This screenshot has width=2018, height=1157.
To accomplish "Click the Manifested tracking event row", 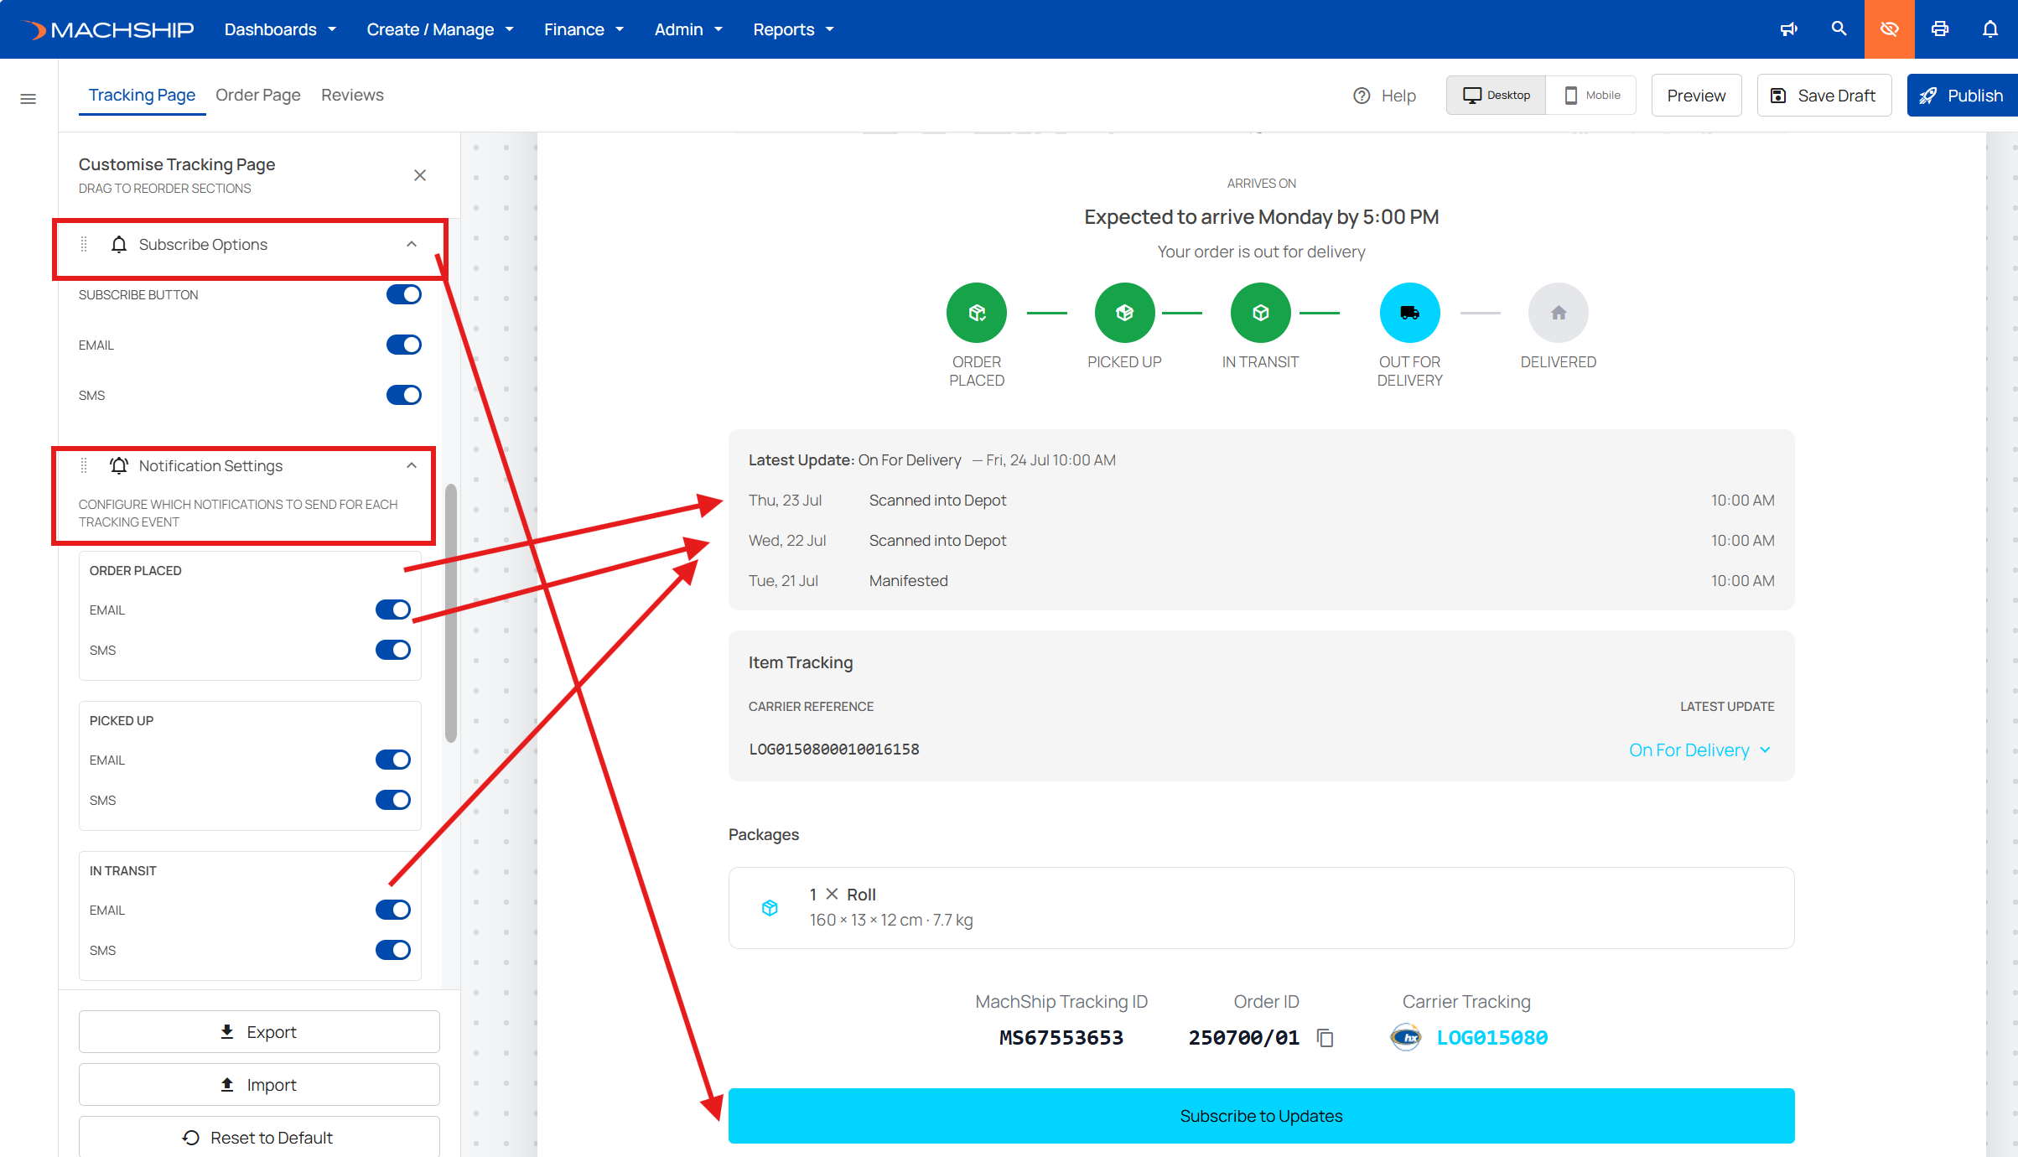I will pyautogui.click(x=1261, y=581).
